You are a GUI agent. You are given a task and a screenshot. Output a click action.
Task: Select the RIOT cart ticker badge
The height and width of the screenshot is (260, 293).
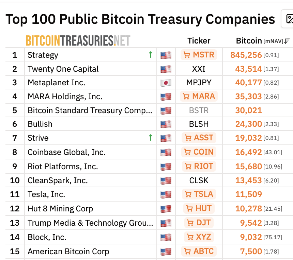[x=199, y=166]
